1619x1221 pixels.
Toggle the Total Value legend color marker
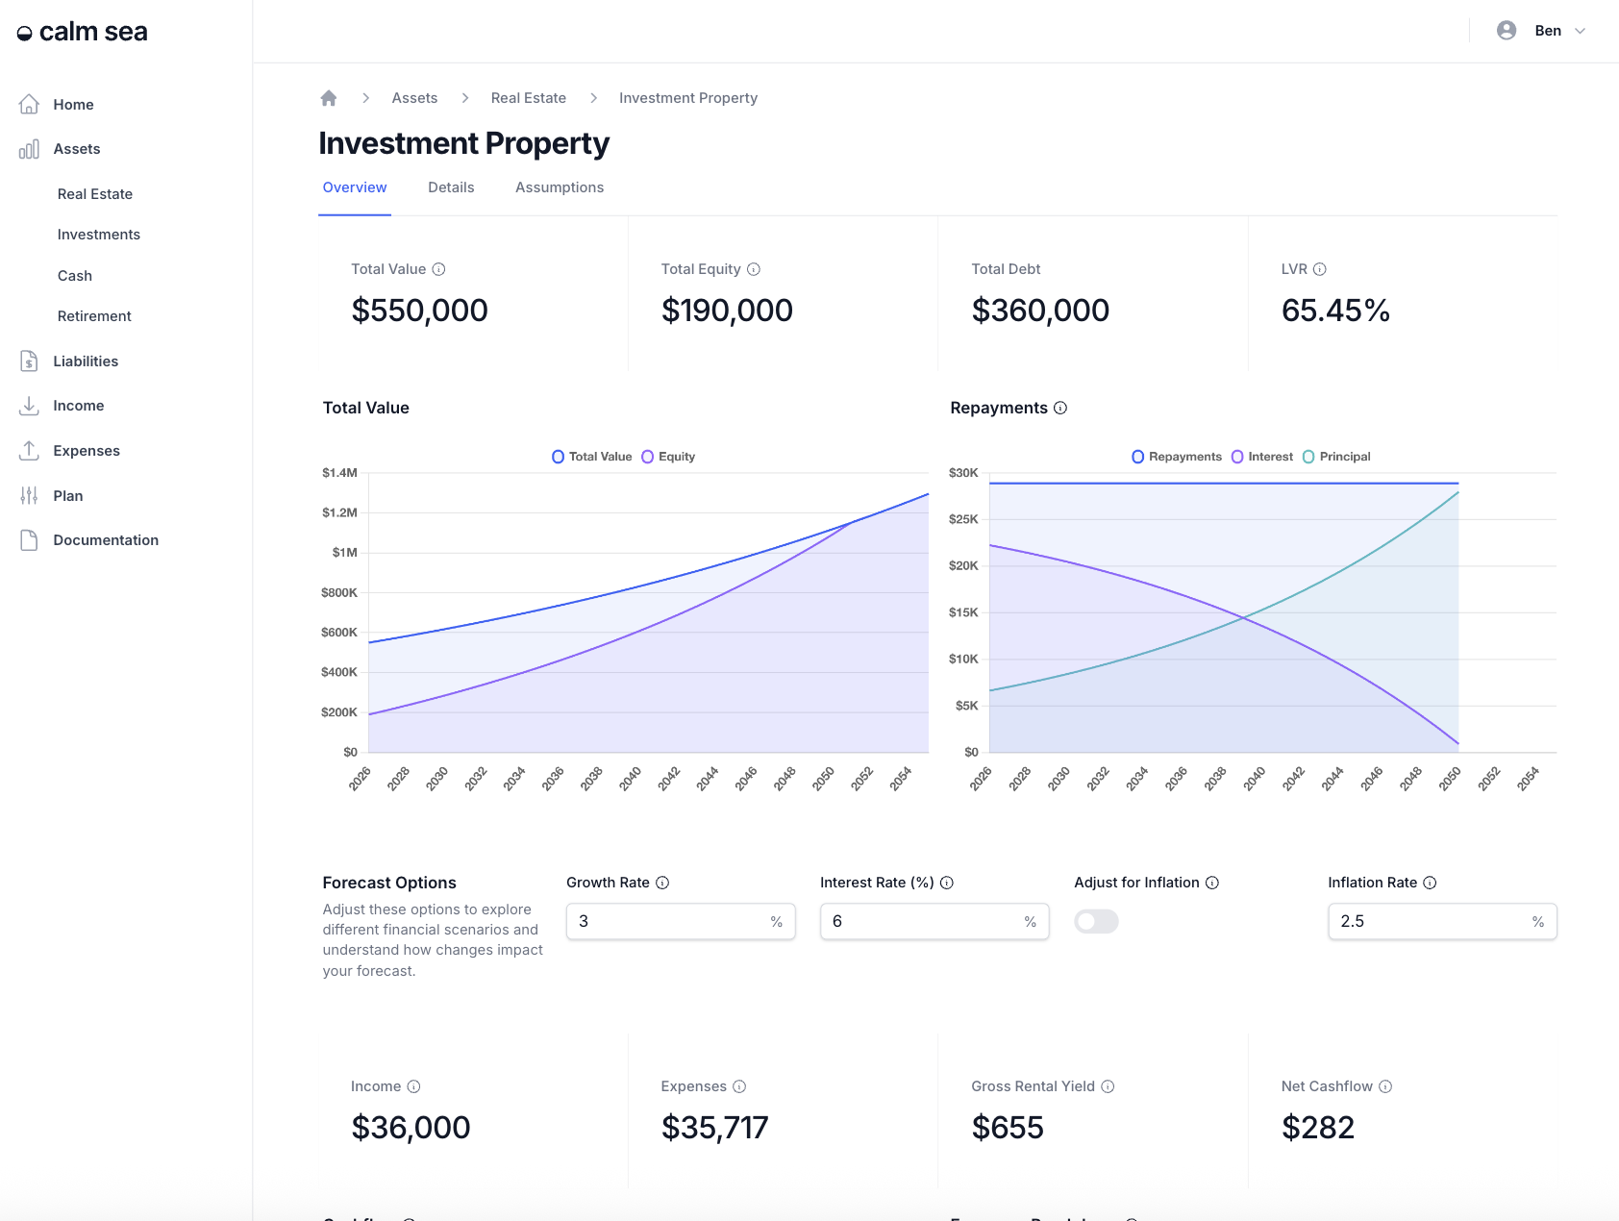558,457
